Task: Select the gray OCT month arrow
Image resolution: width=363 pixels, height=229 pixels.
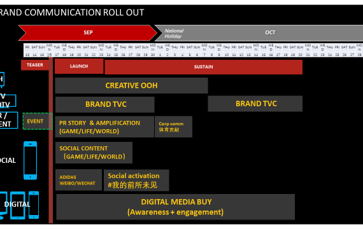Action: coord(259,32)
